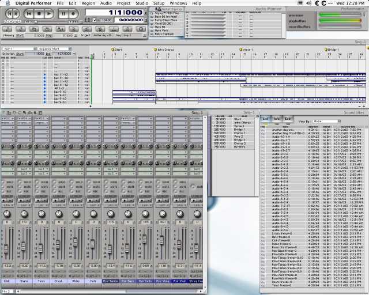369x295 pixels.
Task: Open the View By dropdown in Soundbites
Action: pyautogui.click(x=326, y=122)
